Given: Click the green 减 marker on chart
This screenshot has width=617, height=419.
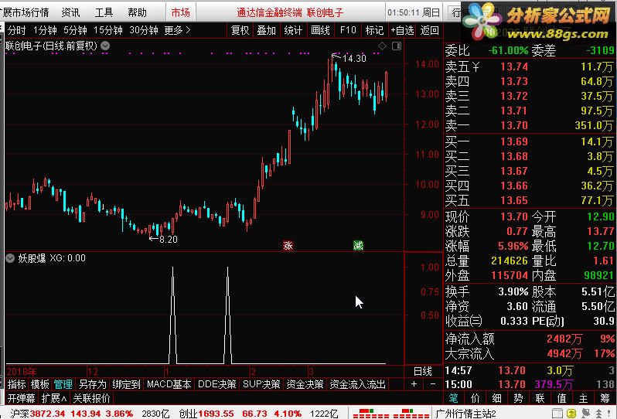Looking at the screenshot, I should (358, 246).
